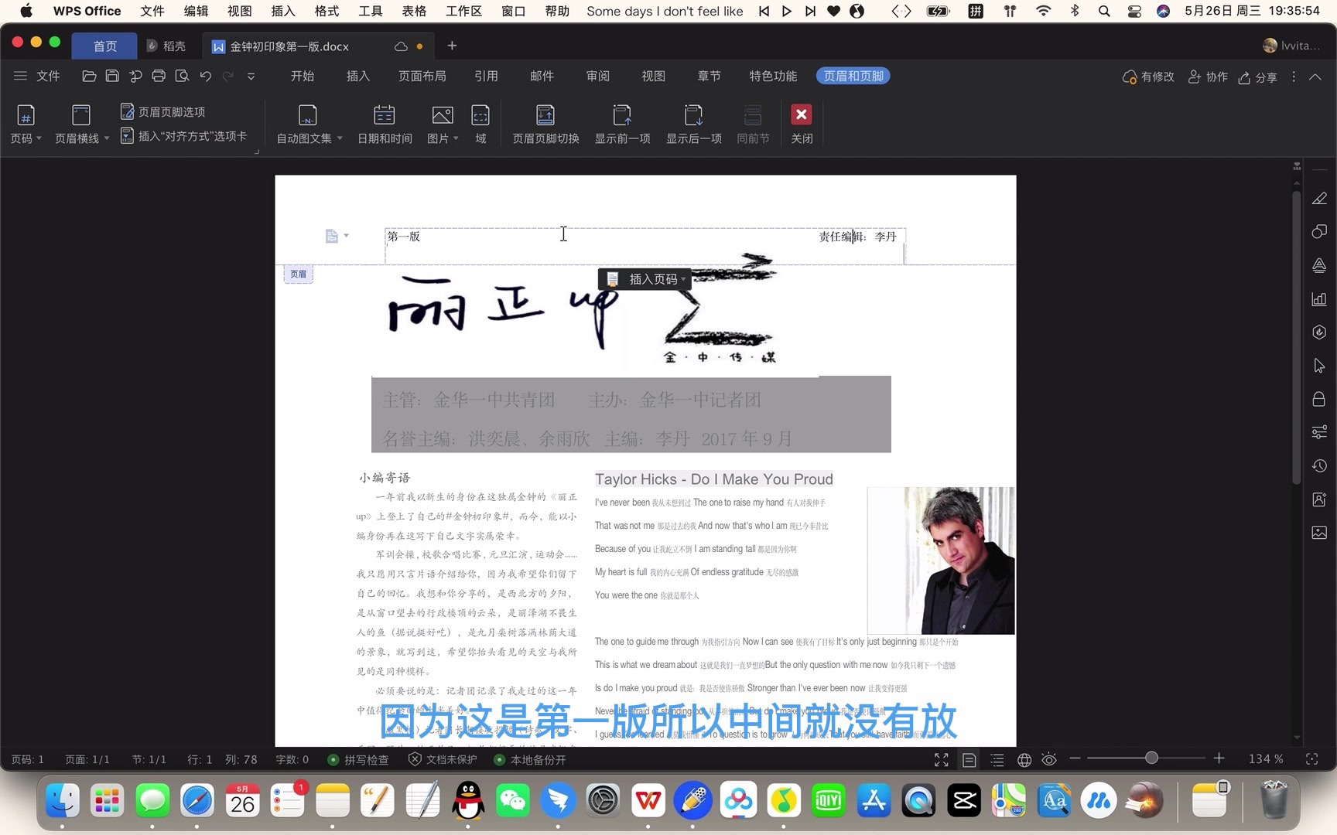Image resolution: width=1337 pixels, height=835 pixels.
Task: Click the save icon in toolbar
Action: coord(112,76)
